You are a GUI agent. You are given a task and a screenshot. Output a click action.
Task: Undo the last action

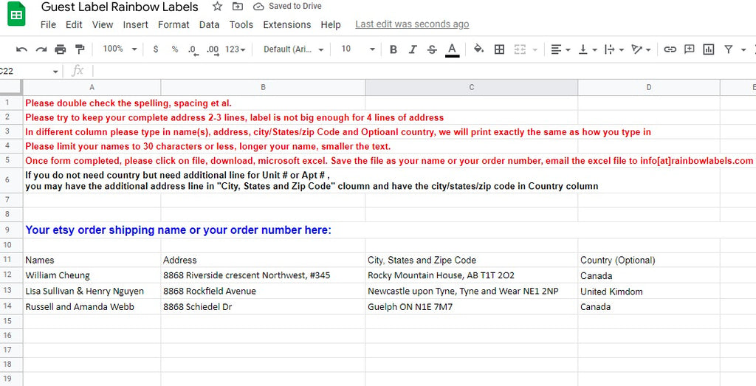coord(21,49)
